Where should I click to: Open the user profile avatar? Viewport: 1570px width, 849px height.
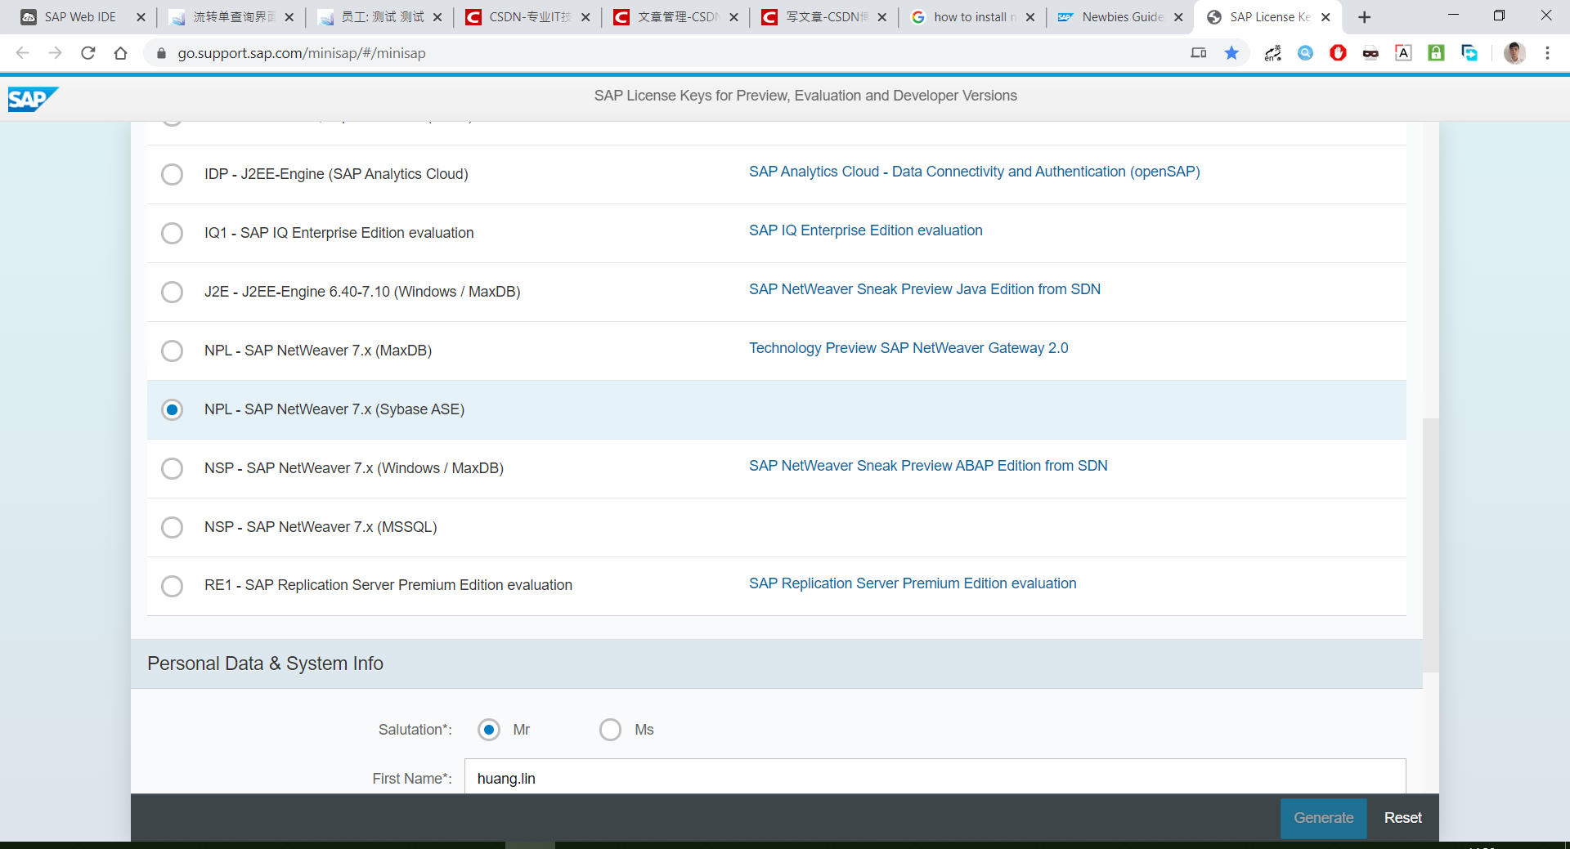[1514, 53]
